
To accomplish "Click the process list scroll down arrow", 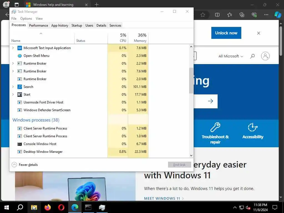I will pyautogui.click(x=191, y=156).
